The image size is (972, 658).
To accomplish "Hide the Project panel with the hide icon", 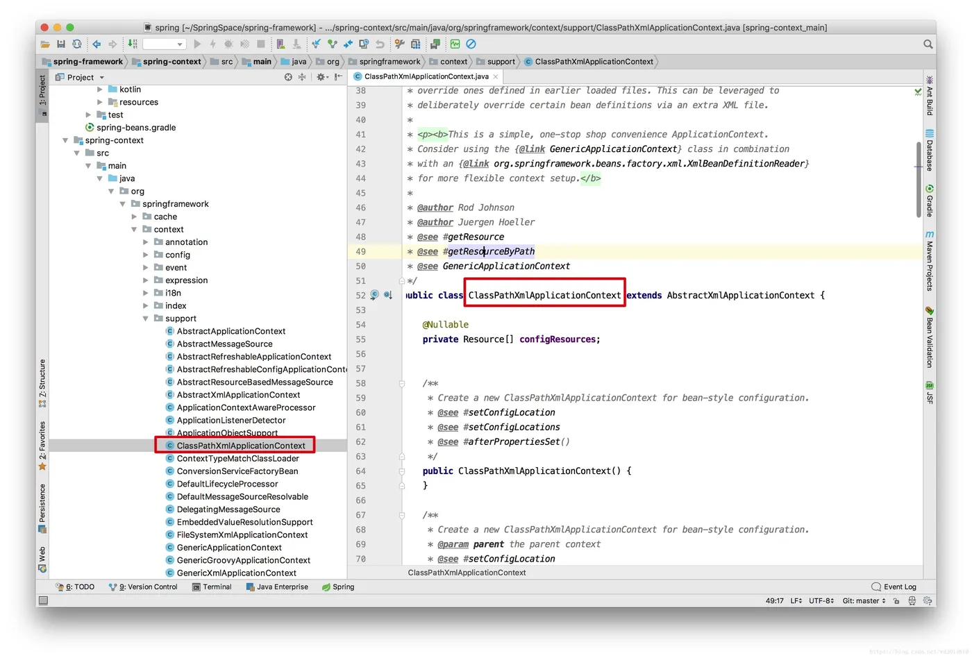I will click(x=338, y=77).
